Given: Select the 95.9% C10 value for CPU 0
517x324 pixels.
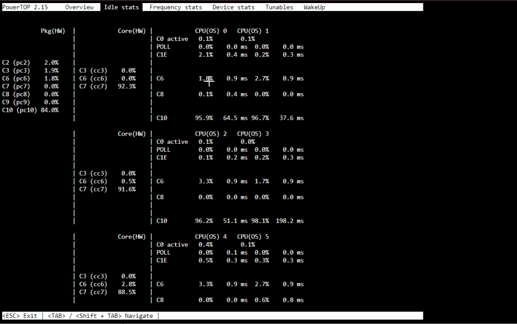Looking at the screenshot, I should point(204,118).
